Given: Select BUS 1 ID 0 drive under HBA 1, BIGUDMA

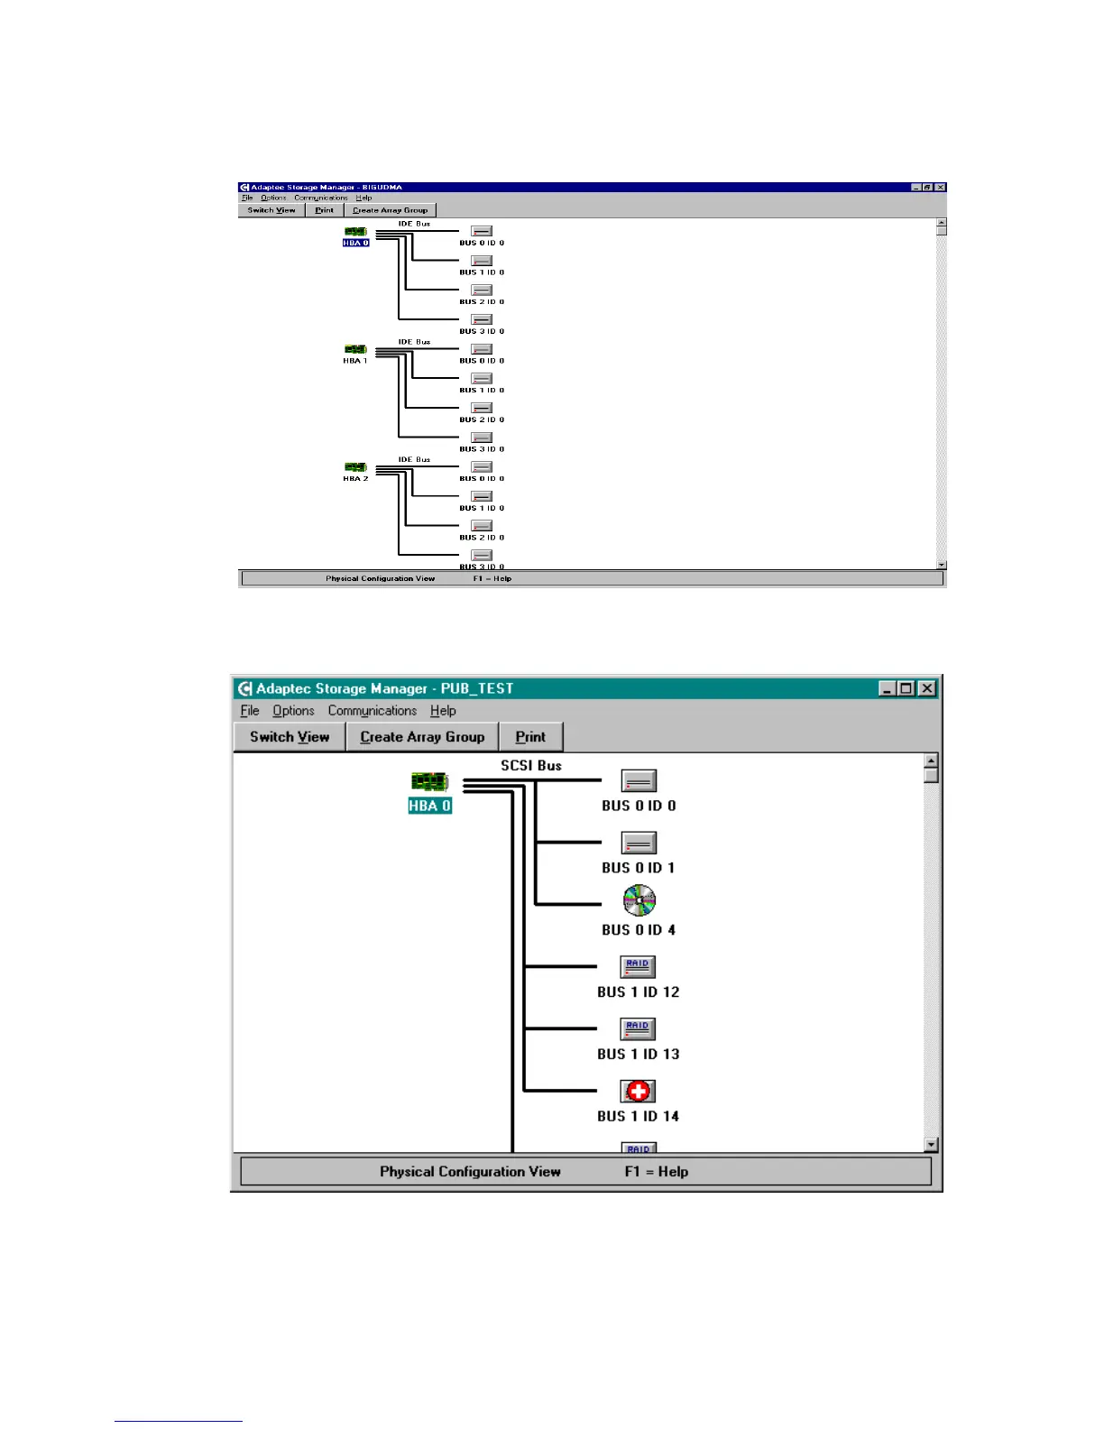Looking at the screenshot, I should pos(482,379).
